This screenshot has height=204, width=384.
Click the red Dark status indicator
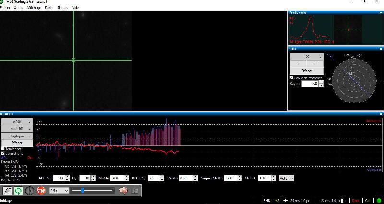click(x=355, y=201)
